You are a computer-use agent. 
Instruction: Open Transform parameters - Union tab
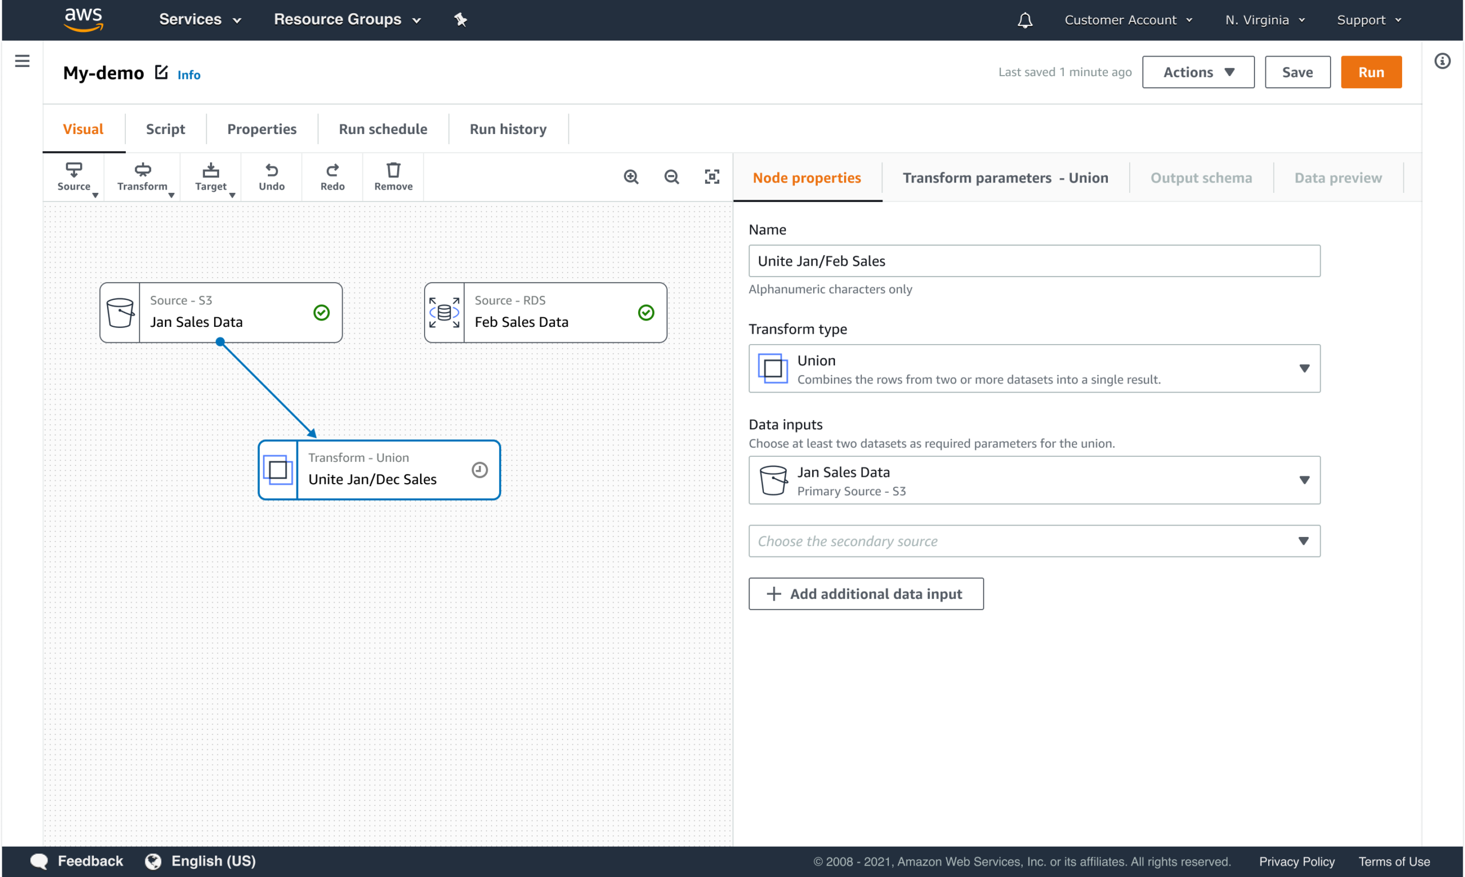pos(1005,178)
